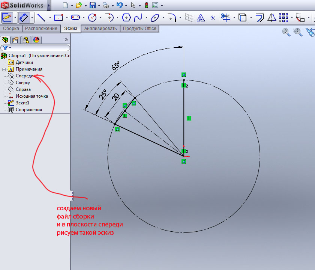Select the Line sketch tool
The image size is (315, 270).
pos(41,17)
